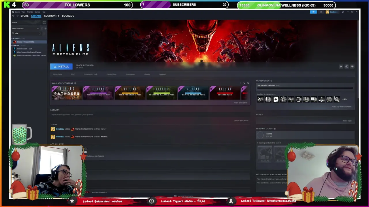Select Alien Swarm - SDK
369x207 pixels.
24,49
